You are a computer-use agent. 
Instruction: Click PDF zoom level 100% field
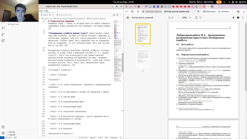[x=184, y=18]
